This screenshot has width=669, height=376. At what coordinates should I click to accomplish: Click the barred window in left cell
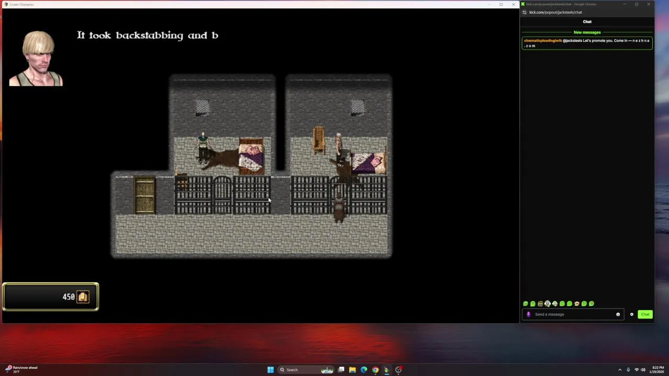pos(203,108)
